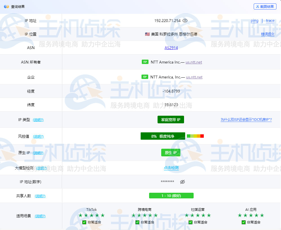Viewport: 281px width, 230px height.
Task: Click the 查询结果 header title
Action: coord(18,7)
